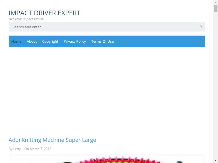Click the search submit icon
Viewport: 218px width, 163px height.
point(201,27)
